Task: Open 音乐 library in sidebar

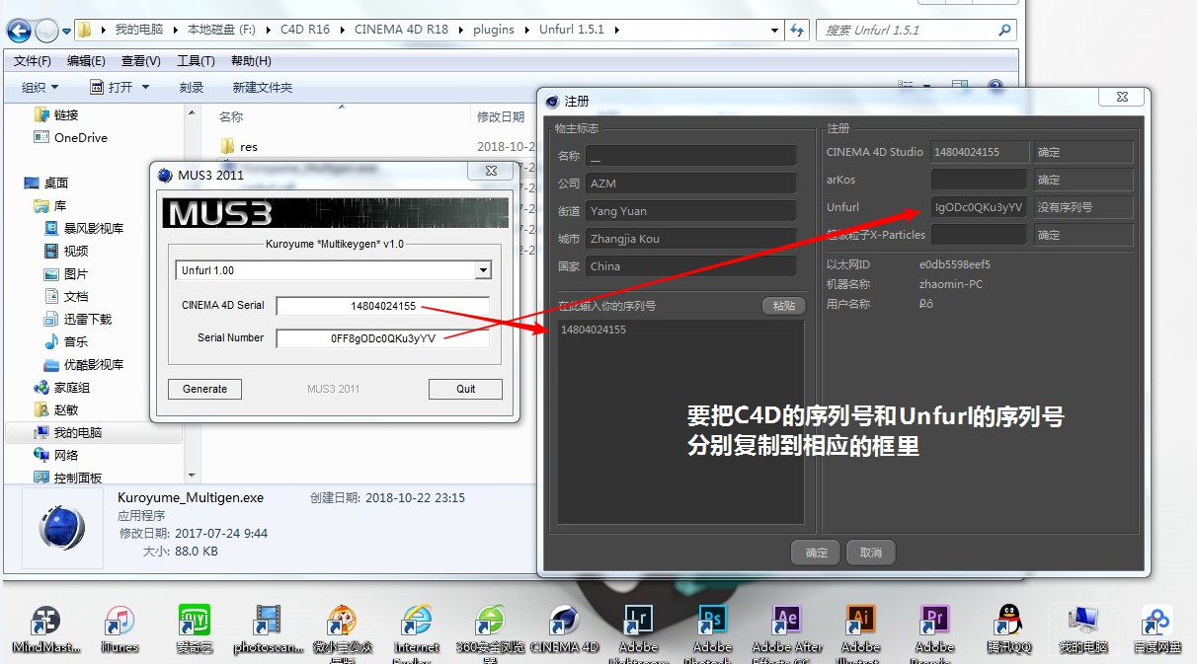Action: (x=66, y=341)
